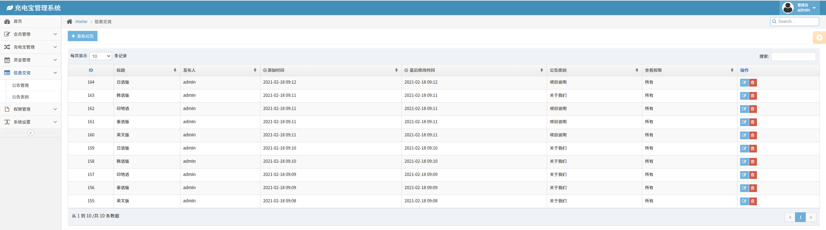Expand the 充电宝管理 sidebar menu
The width and height of the screenshot is (826, 230).
click(x=30, y=47)
